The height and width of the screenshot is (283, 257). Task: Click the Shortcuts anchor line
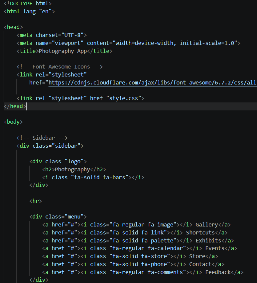click(135, 233)
